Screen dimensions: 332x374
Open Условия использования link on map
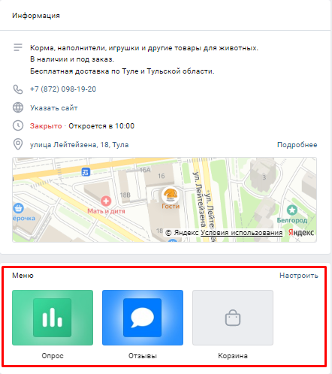[241, 233]
